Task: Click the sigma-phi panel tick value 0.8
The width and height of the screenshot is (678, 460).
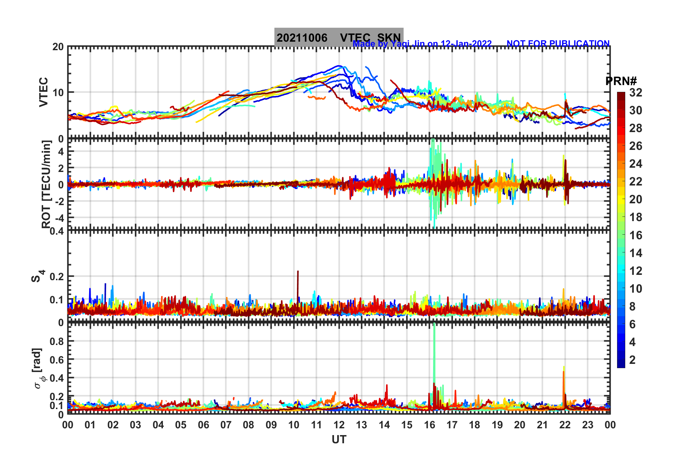Action: pos(57,341)
